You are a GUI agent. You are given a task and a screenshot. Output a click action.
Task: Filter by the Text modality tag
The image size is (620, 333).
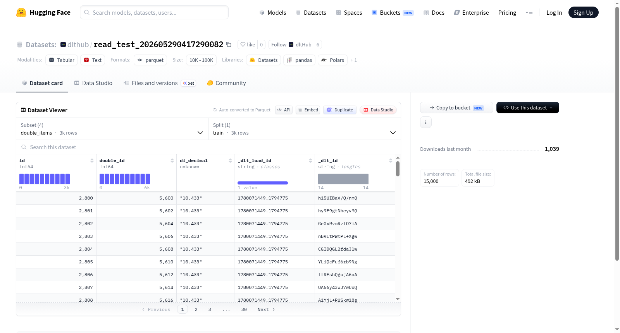click(x=93, y=60)
